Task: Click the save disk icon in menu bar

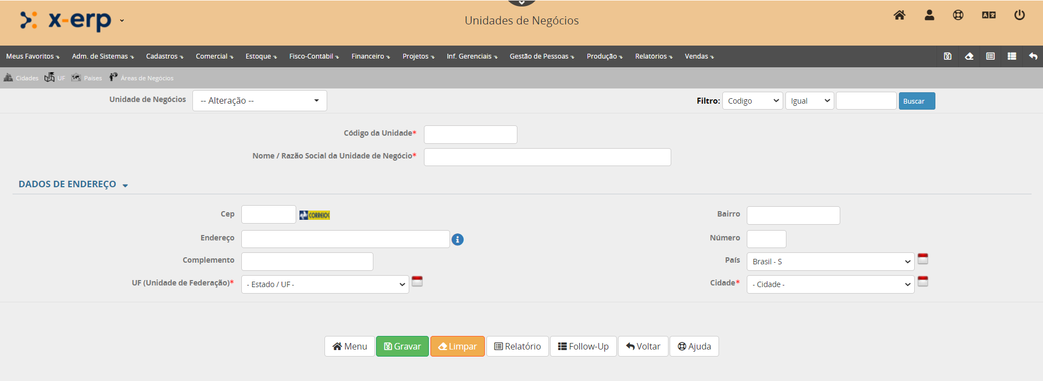Action: click(947, 56)
